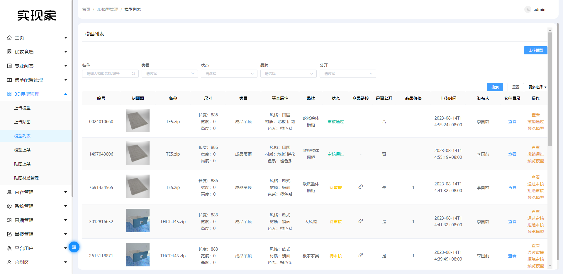Click the 搜索 button
This screenshot has width=563, height=274.
coord(495,87)
